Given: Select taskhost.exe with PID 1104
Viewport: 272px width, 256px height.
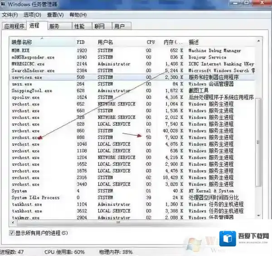Looking at the screenshot, I should pyautogui.click(x=132, y=204).
